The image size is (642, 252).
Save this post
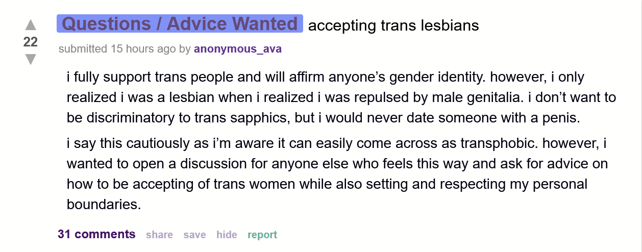194,235
